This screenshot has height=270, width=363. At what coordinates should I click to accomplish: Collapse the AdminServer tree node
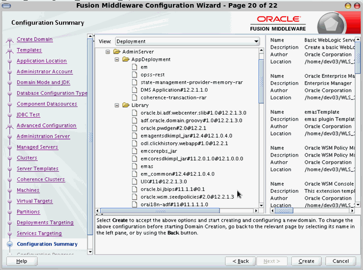click(108, 52)
